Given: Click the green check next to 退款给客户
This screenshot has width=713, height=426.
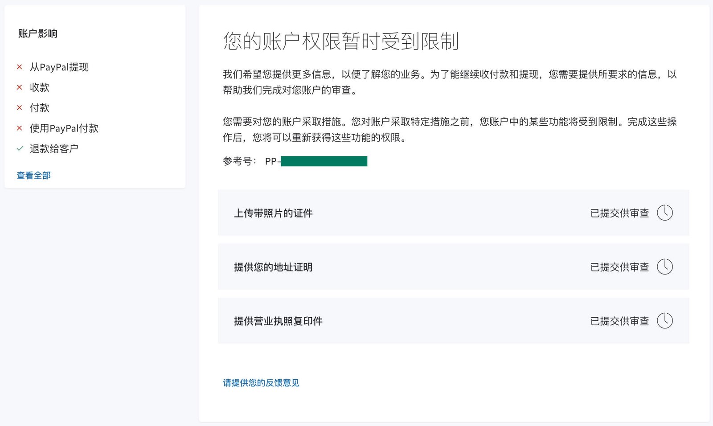Looking at the screenshot, I should 19,148.
